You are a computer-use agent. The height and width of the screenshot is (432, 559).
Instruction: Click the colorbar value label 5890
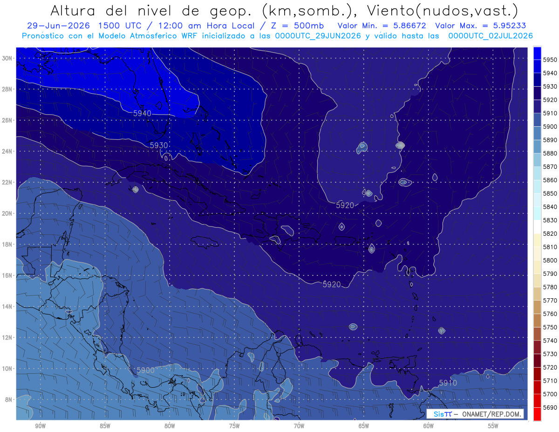[x=550, y=140]
